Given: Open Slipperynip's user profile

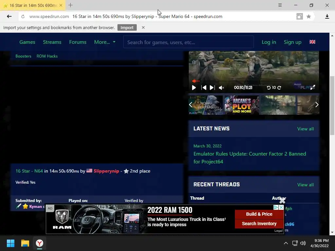Looking at the screenshot, I should tap(106, 171).
